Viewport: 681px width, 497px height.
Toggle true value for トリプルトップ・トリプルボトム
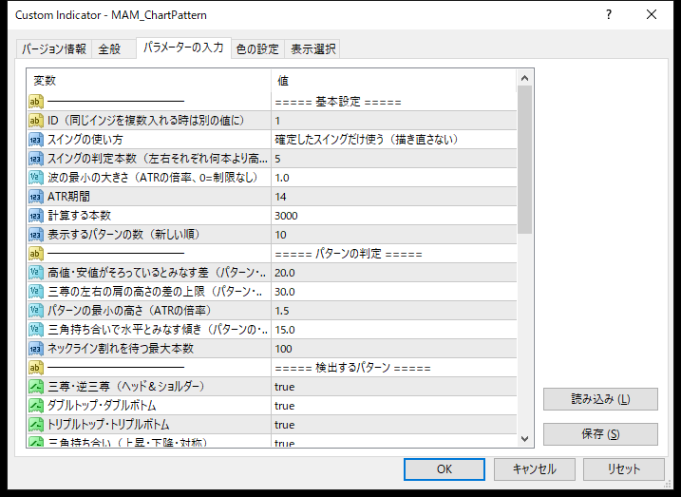[394, 425]
